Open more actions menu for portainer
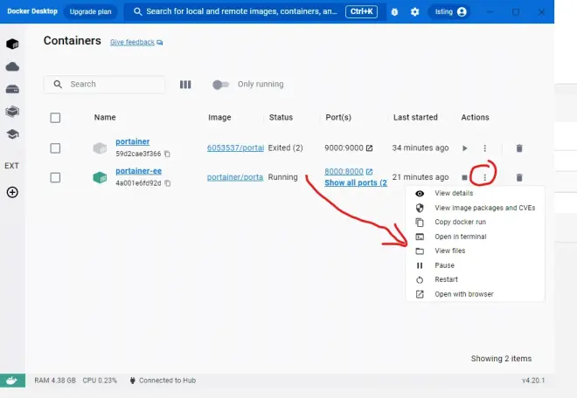Viewport: 577px width, 398px height. tap(484, 148)
